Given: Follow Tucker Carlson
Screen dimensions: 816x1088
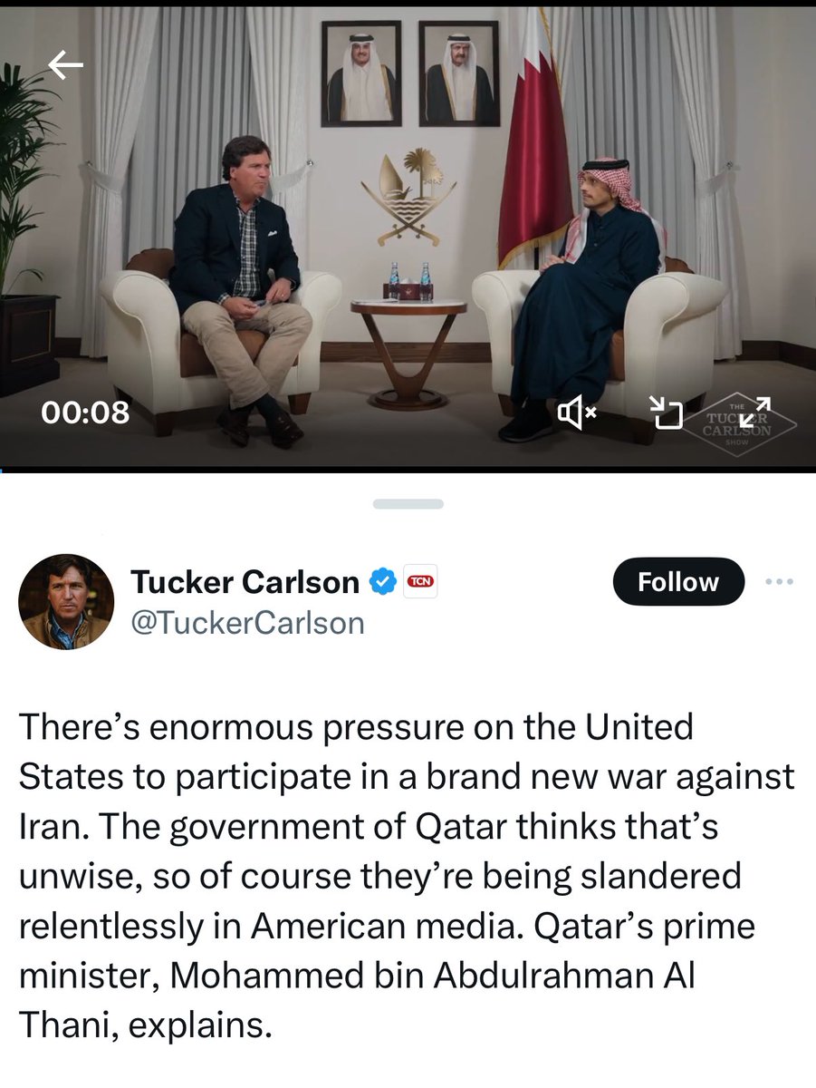Looking at the screenshot, I should click(678, 582).
